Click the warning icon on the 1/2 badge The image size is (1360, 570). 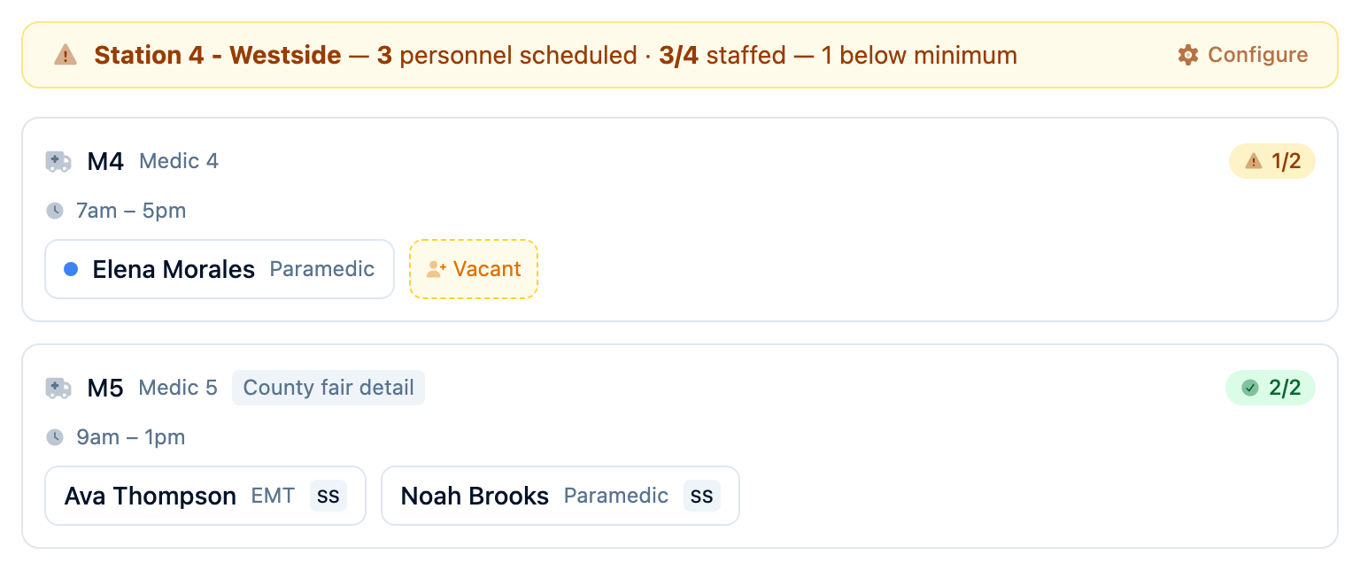[x=1254, y=161]
